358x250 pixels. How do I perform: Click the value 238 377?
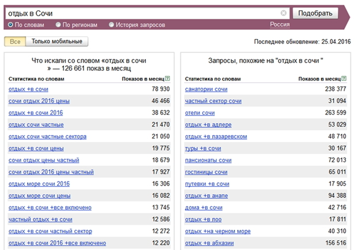tap(336, 89)
